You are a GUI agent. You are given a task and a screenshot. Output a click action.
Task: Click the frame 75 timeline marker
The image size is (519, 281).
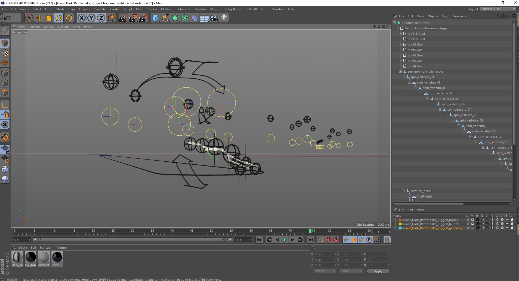310,231
